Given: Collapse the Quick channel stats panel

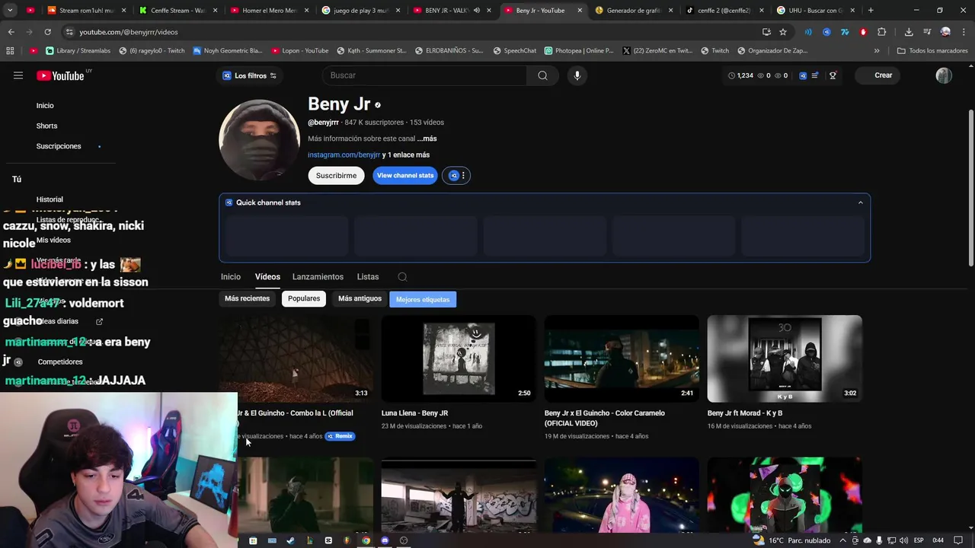Looking at the screenshot, I should 861,202.
